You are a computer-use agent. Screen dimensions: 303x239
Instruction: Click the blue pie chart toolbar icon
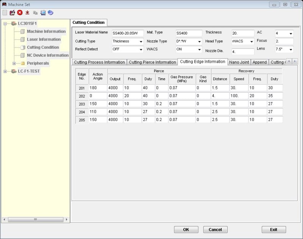coord(50,13)
